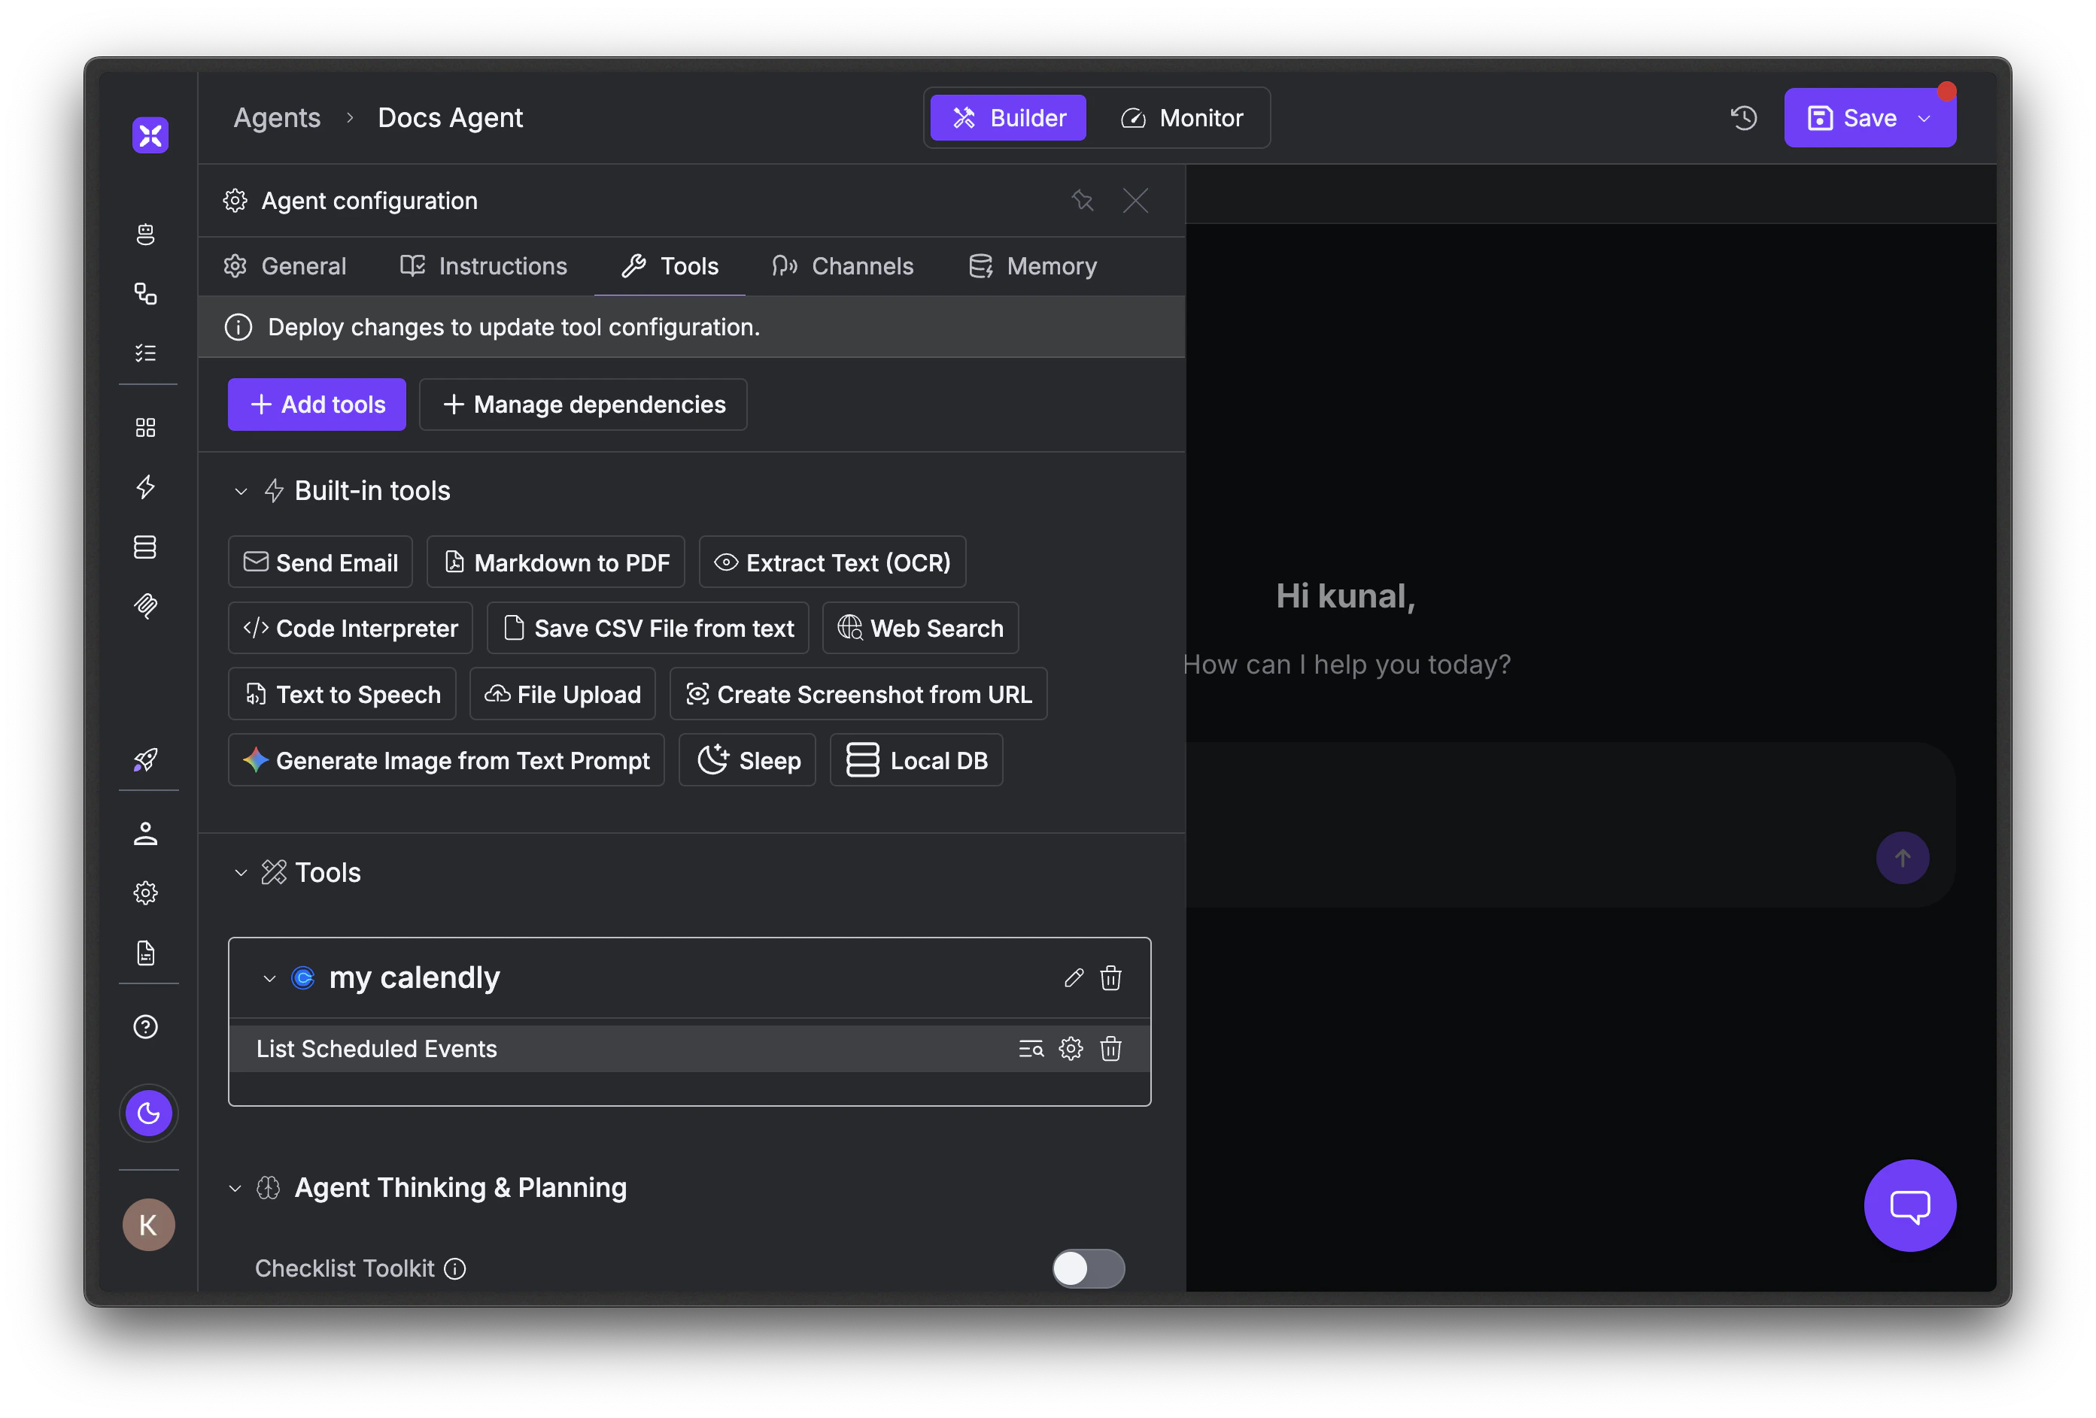The image size is (2096, 1418).
Task: Click the List Scheduled Events row
Action: pyautogui.click(x=690, y=1048)
